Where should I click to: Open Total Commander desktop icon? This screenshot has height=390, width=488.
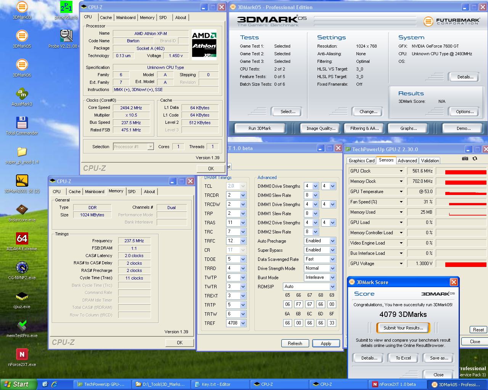pos(22,126)
